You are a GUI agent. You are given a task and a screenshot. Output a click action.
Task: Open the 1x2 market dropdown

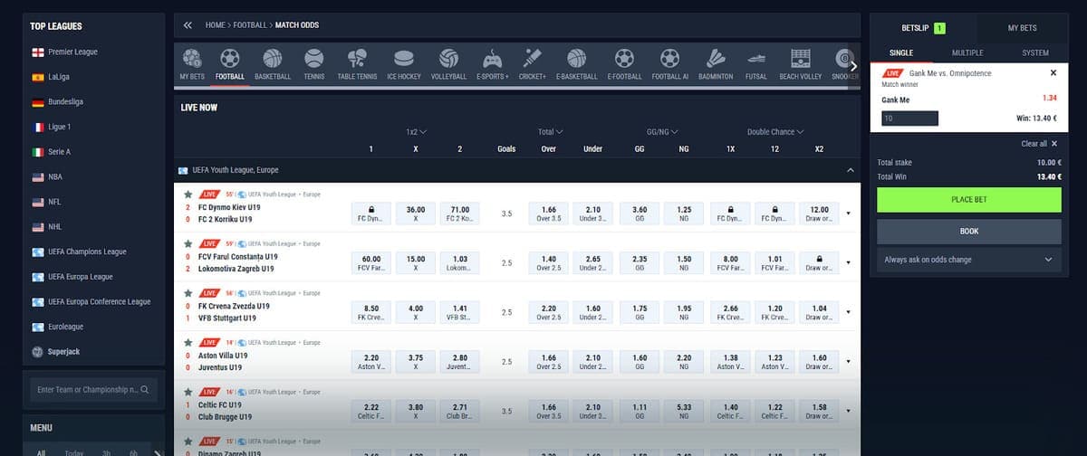pyautogui.click(x=417, y=132)
